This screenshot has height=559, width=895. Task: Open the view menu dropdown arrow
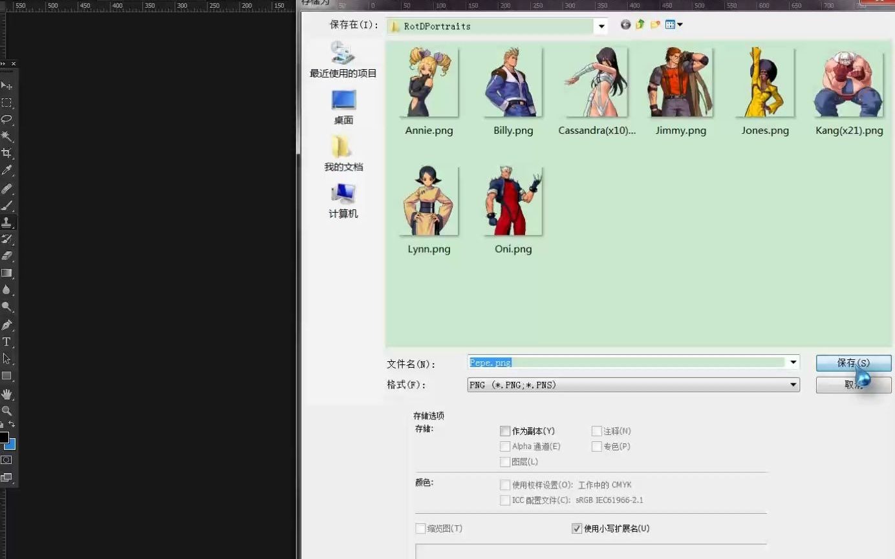pos(680,25)
